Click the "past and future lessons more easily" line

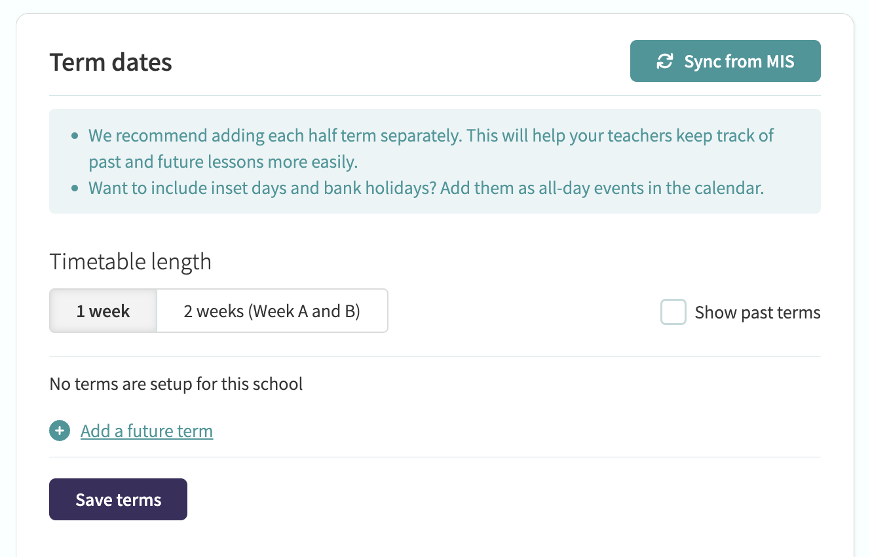[x=223, y=161]
